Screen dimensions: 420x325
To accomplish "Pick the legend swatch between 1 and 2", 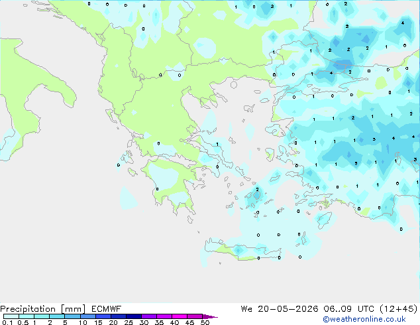I will coord(42,316).
